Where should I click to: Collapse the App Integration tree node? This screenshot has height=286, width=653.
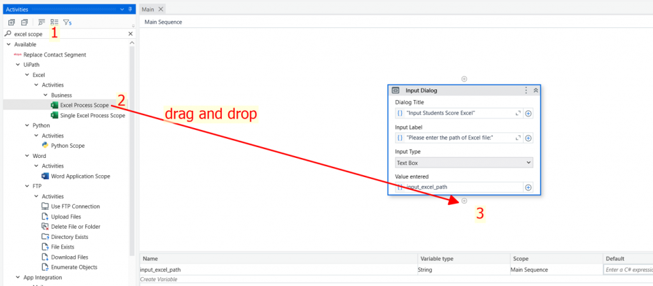tap(17, 277)
